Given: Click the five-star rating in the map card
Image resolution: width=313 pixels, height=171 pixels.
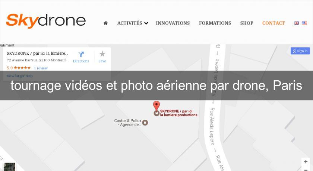Looking at the screenshot, I should [x=22, y=68].
